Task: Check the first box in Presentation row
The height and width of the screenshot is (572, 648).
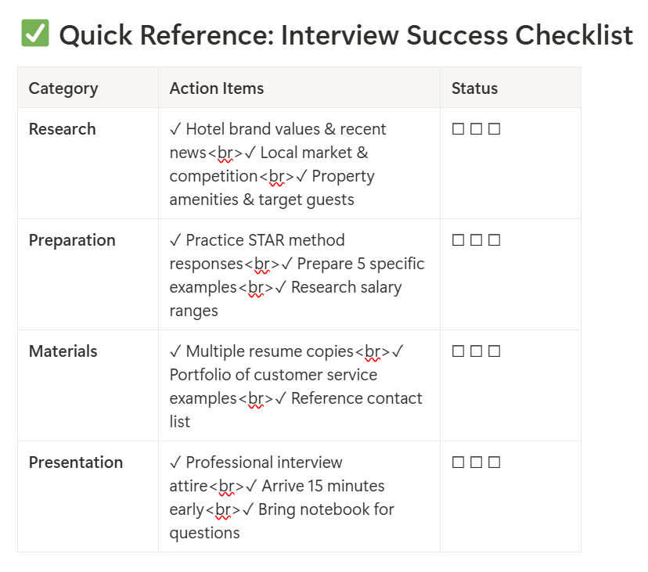Action: [x=459, y=462]
